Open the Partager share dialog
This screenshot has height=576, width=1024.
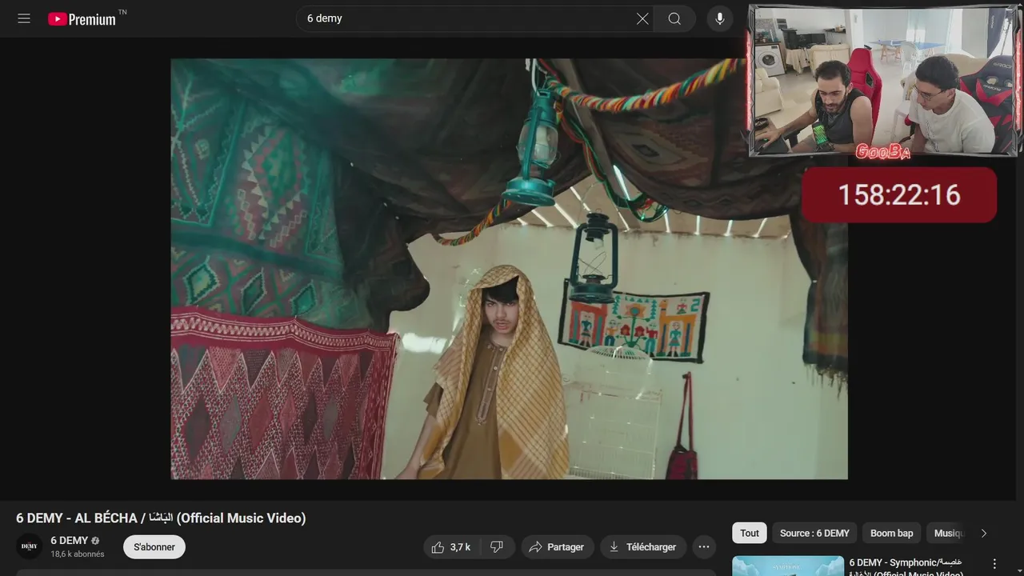pos(558,547)
